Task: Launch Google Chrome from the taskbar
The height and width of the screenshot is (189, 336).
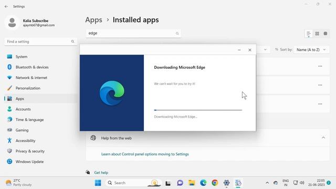Action: (215, 183)
